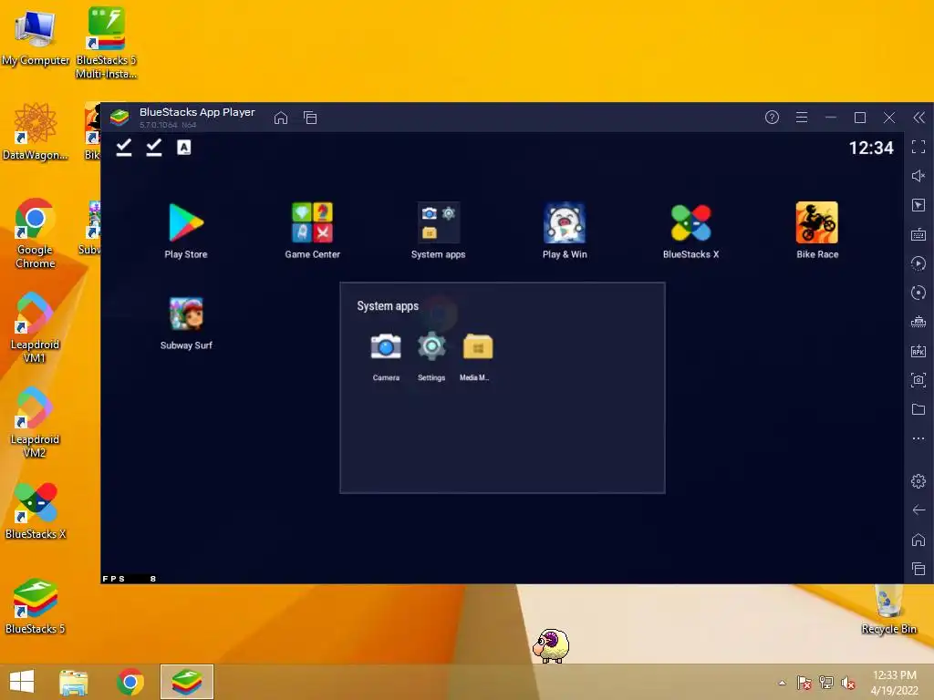Click the FPS counter readout
Image resolution: width=934 pixels, height=700 pixels.
click(x=130, y=579)
